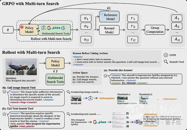Click the flame icon in the Policy Model box
The image size is (187, 130).
[x=22, y=27]
